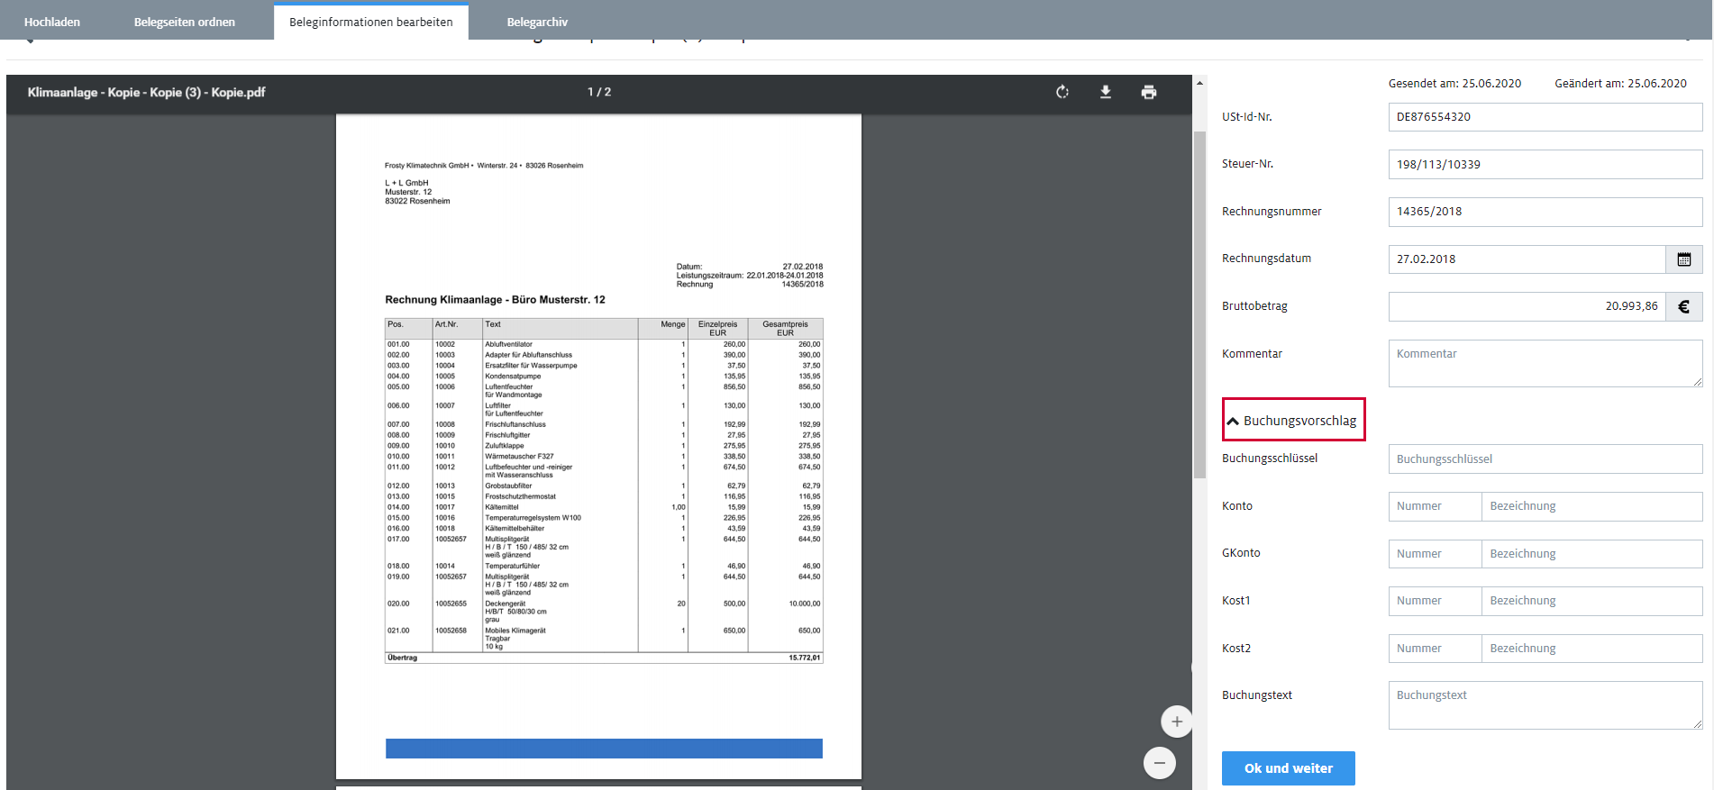The image size is (1714, 790).
Task: Open the Rechnungsdatum calendar picker
Action: point(1683,259)
